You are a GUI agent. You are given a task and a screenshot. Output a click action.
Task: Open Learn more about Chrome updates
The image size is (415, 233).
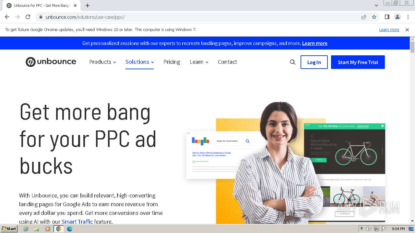[x=389, y=29]
